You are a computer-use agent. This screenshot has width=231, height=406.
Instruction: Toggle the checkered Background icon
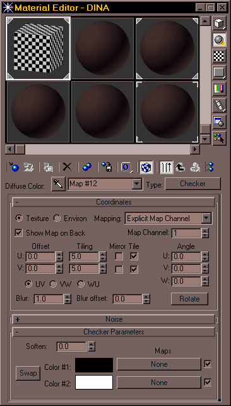219,56
